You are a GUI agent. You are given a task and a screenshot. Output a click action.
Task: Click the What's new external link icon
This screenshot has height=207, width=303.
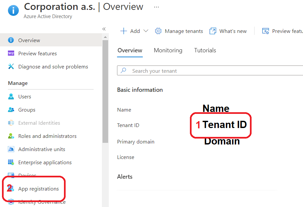[213, 31]
